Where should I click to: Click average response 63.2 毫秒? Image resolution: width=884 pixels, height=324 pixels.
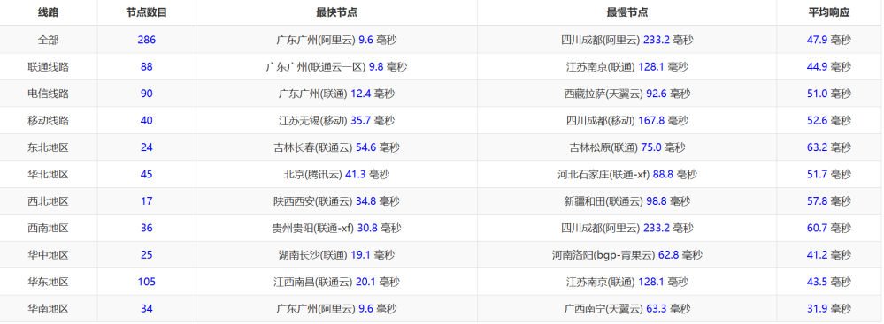(829, 147)
